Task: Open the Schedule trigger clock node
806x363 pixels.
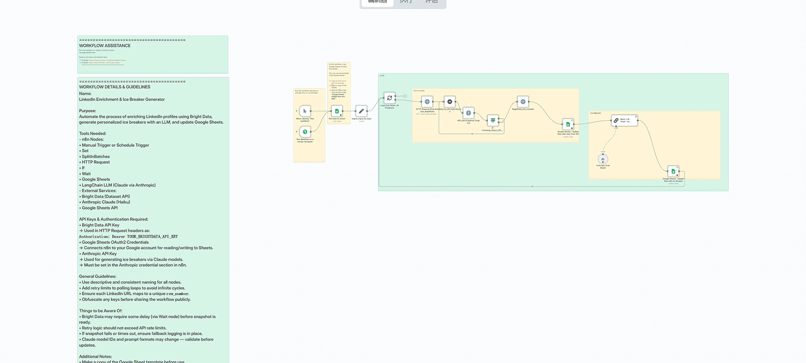Action: (305, 132)
